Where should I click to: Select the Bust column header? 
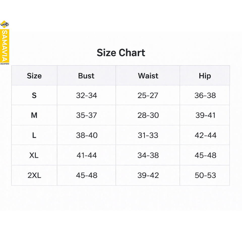point(86,76)
